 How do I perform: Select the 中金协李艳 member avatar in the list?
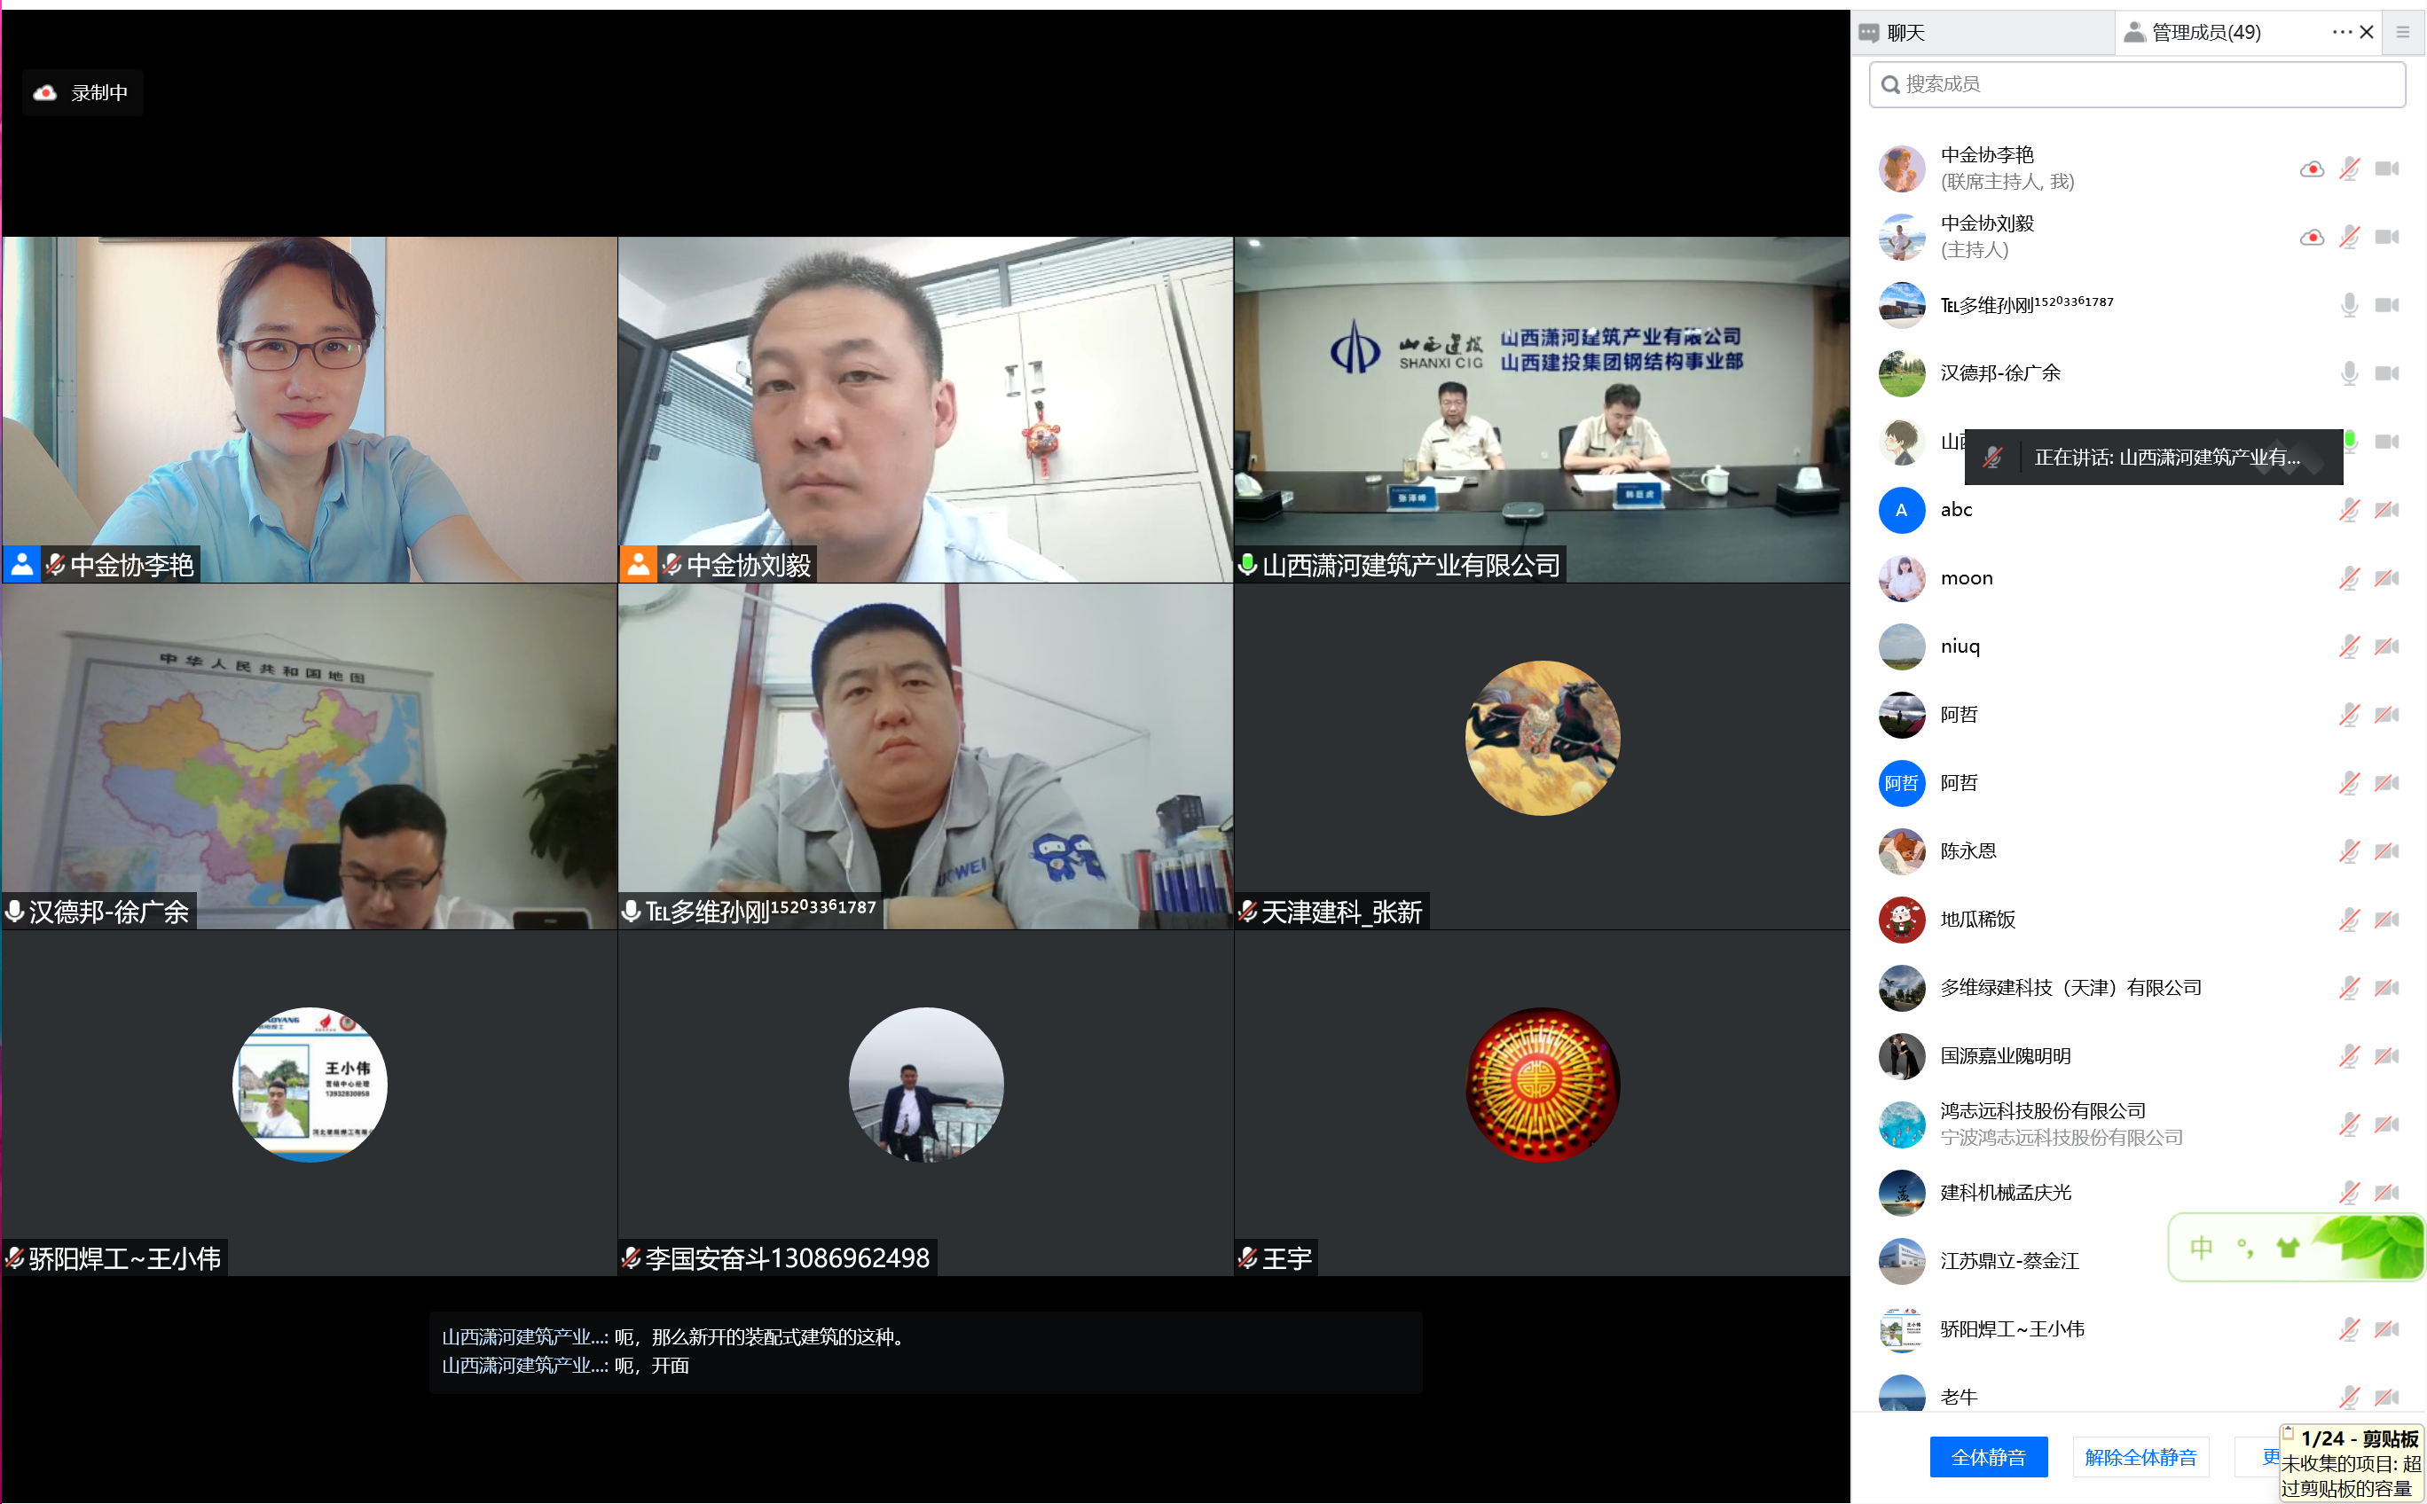coord(1902,168)
